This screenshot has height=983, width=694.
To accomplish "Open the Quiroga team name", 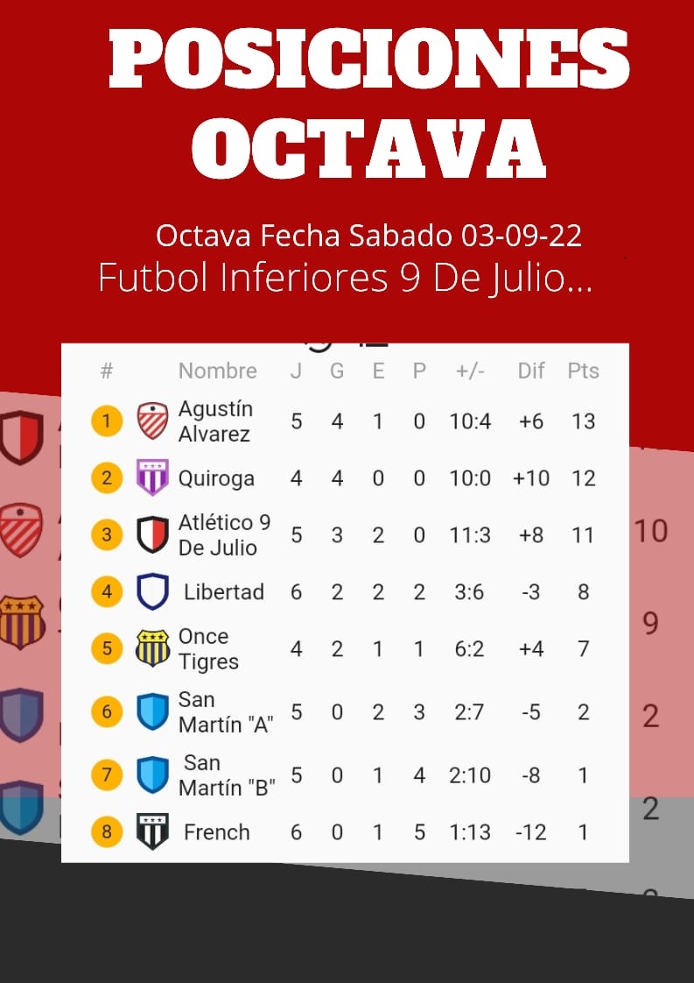I will 216,478.
